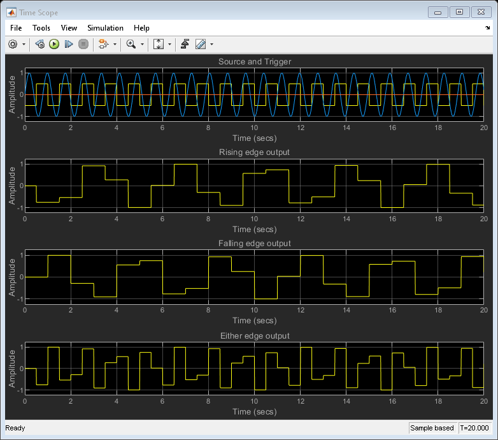Expand the configuration properties dropdown arrow
Screen dimensions: 498x440
pyautogui.click(x=24, y=44)
